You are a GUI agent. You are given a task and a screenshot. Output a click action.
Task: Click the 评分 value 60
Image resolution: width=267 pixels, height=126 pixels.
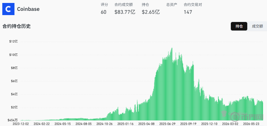coord(104,12)
